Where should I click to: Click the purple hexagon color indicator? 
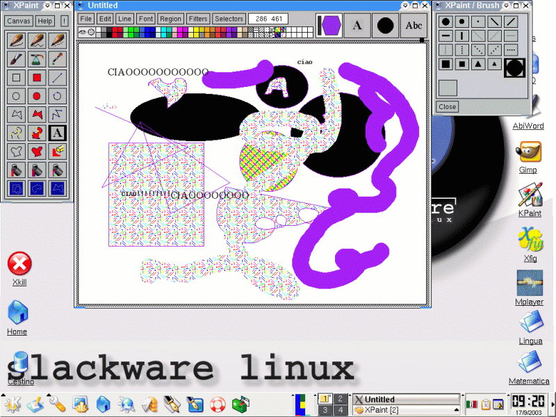click(329, 26)
